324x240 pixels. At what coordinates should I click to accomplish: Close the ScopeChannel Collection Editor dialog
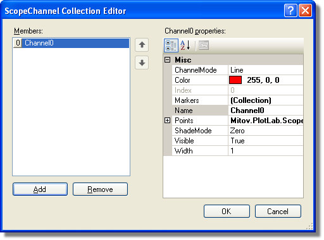pos(305,10)
